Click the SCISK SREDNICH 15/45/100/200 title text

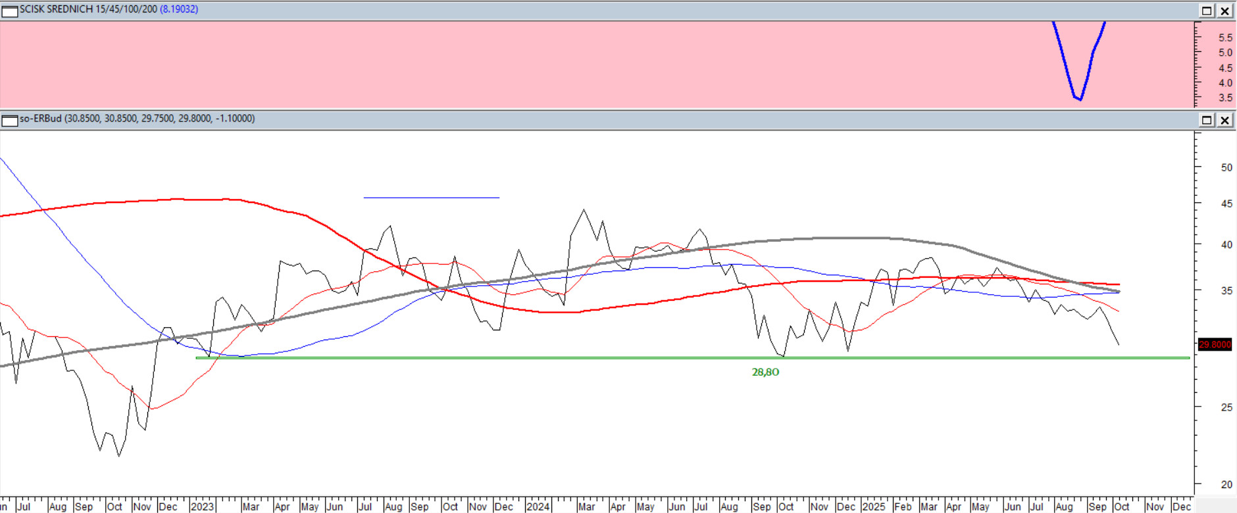click(88, 9)
